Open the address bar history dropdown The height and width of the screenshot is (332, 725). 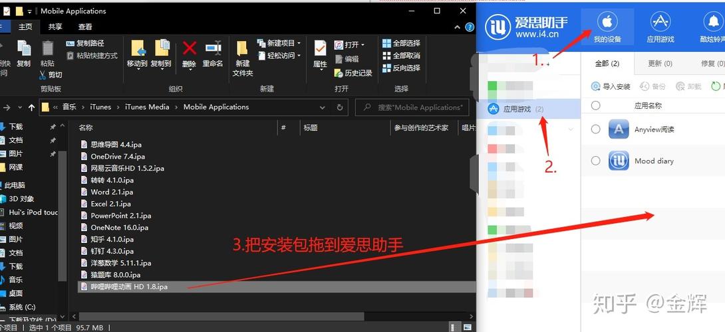click(323, 107)
